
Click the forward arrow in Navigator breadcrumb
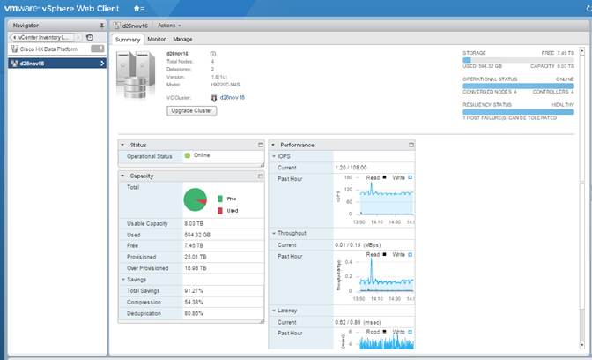point(78,37)
